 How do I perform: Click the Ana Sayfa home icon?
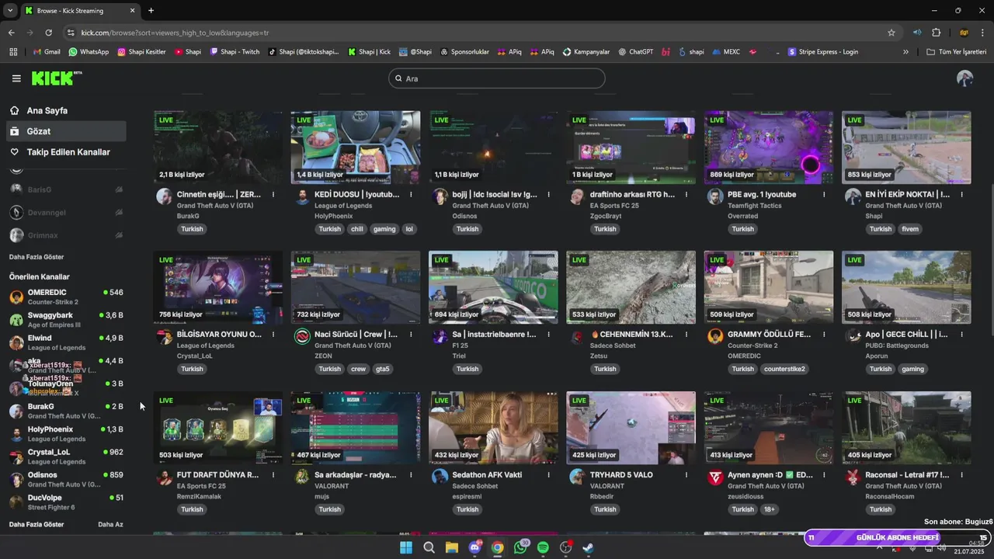pos(14,110)
